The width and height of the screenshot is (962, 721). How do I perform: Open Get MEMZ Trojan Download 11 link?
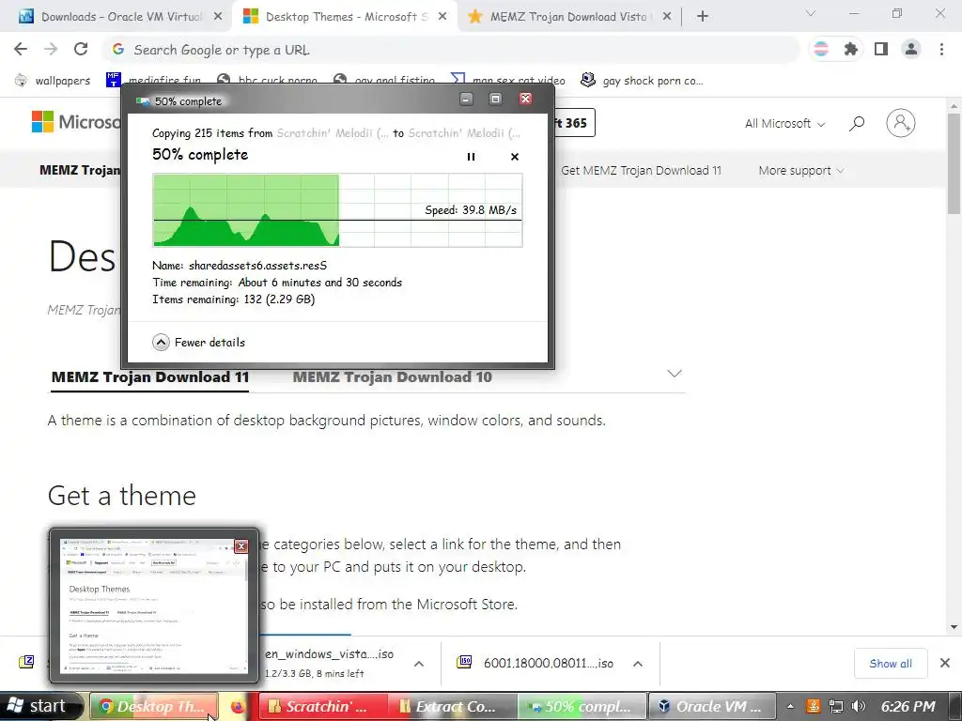click(641, 171)
